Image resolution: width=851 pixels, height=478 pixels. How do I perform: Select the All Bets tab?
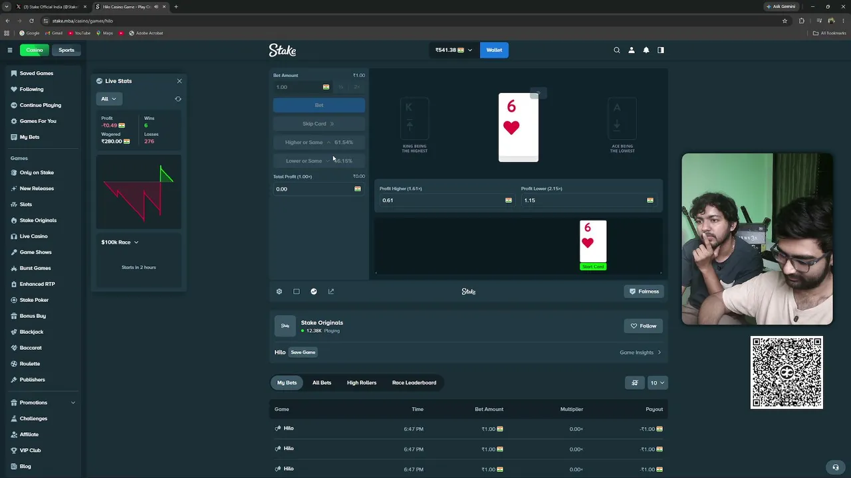tap(322, 382)
